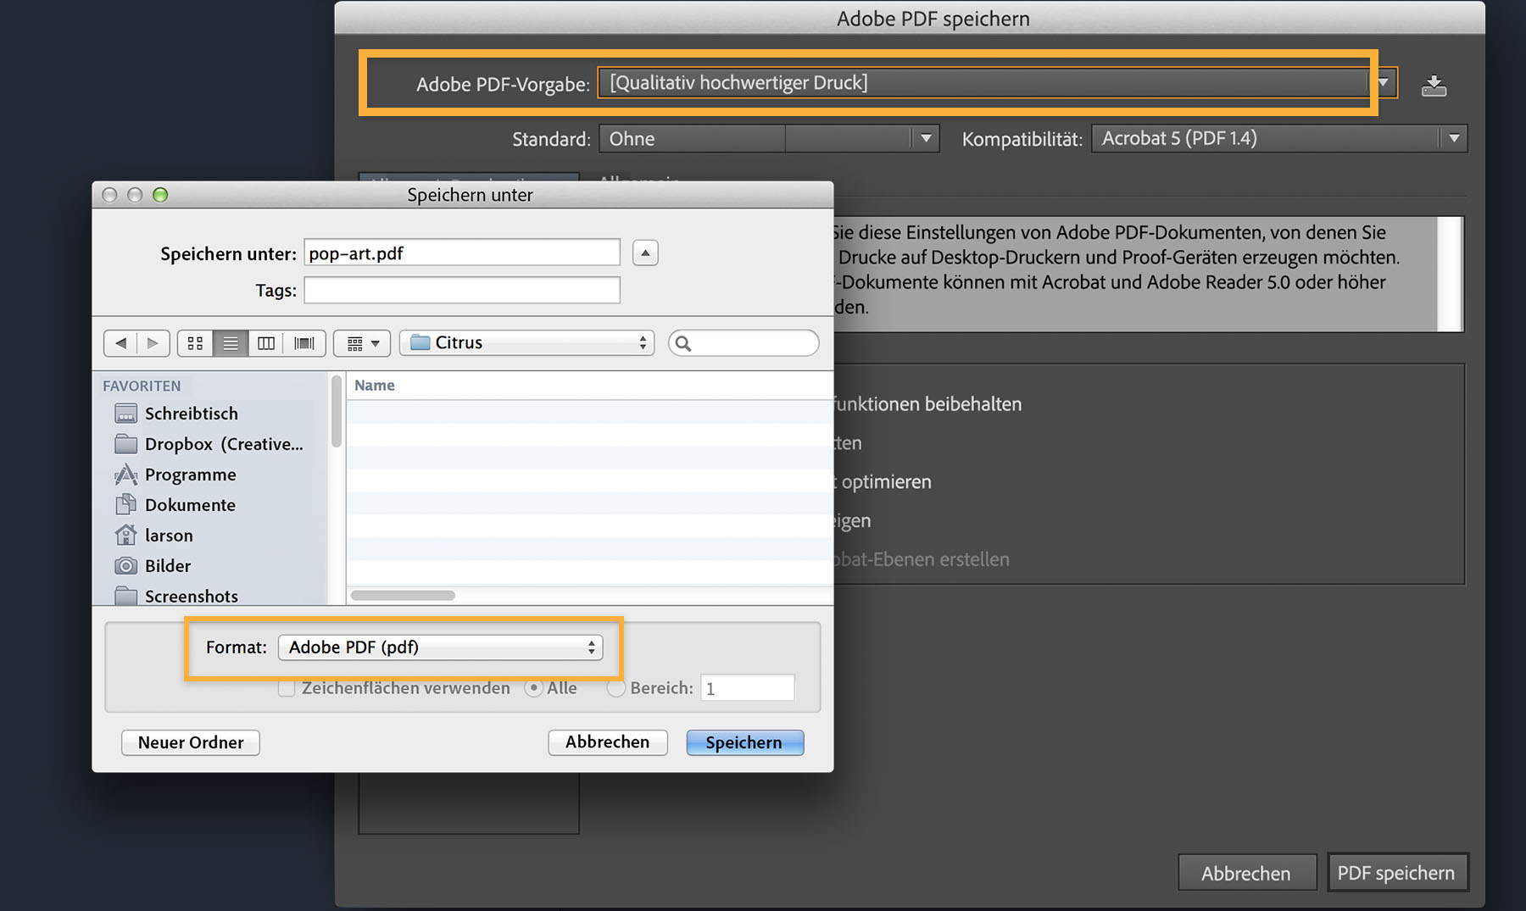Select Schreibtisch in the sidebar
This screenshot has width=1526, height=911.
click(x=191, y=414)
